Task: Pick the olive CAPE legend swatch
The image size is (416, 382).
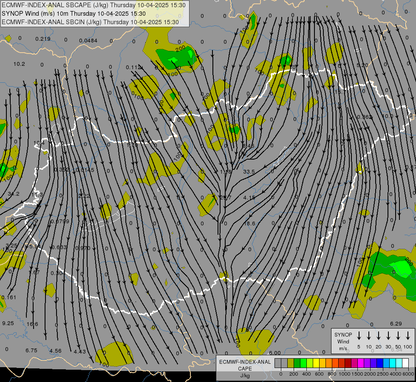Action: pyautogui.click(x=291, y=363)
